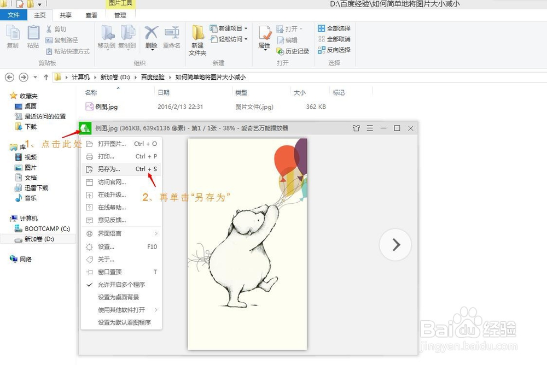This screenshot has height=365, width=547.
Task: Click the green image viewer logo menu button
Action: click(x=85, y=128)
